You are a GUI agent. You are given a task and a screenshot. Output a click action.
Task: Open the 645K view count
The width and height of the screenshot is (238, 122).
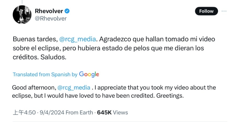point(104,113)
